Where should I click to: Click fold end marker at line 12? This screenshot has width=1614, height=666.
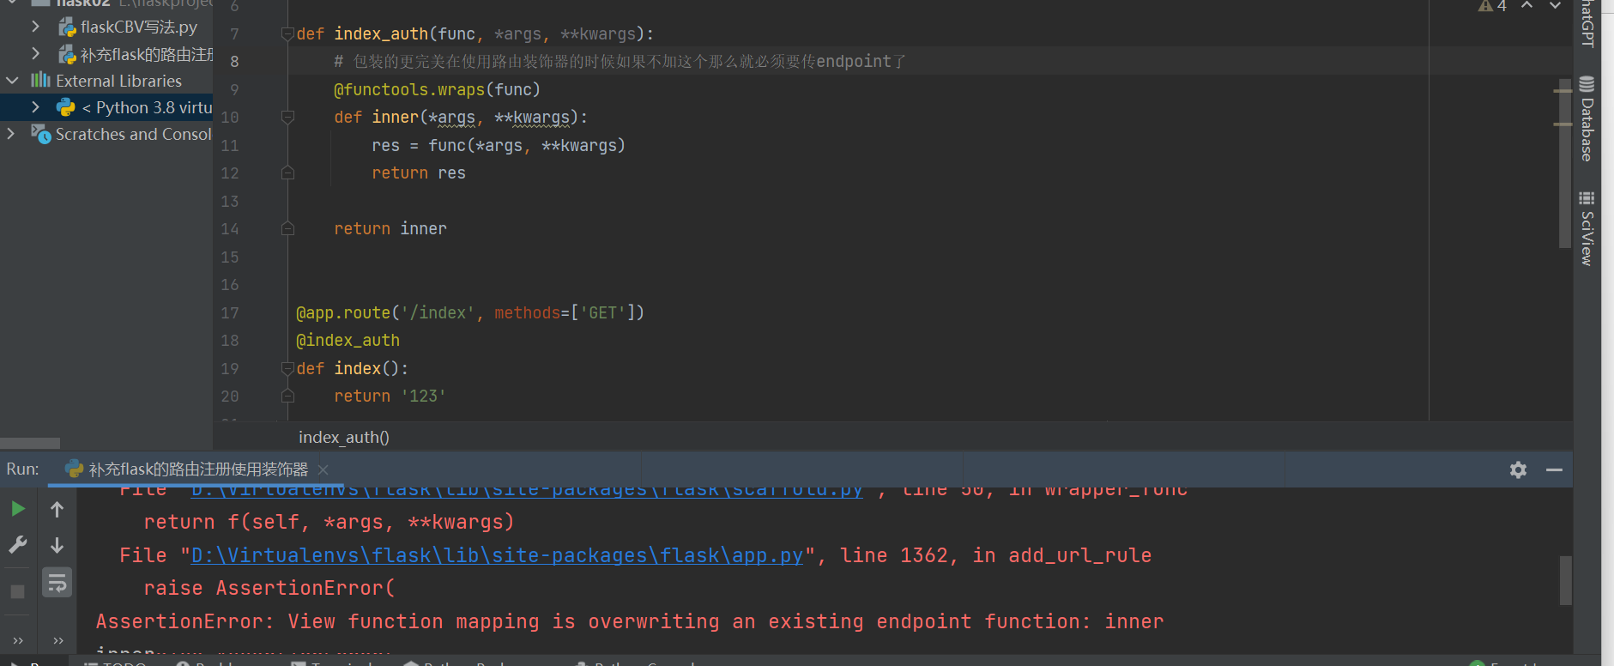(x=288, y=173)
